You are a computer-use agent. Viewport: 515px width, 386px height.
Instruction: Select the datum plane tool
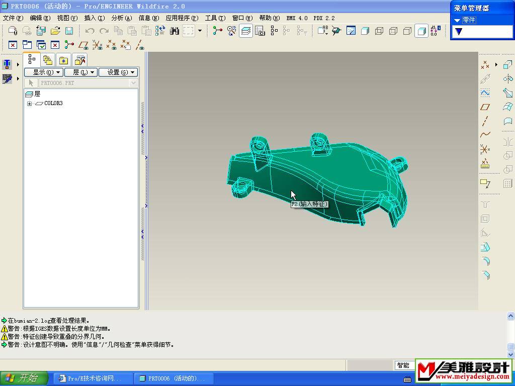485,107
